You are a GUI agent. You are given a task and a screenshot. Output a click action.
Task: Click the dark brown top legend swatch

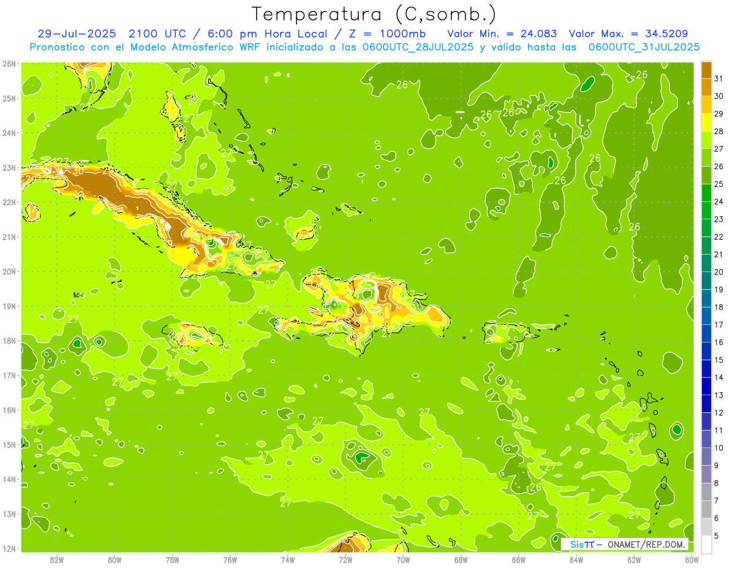tap(706, 70)
